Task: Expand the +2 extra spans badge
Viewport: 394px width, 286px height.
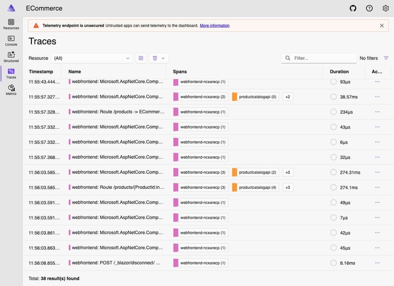Action: click(x=288, y=97)
